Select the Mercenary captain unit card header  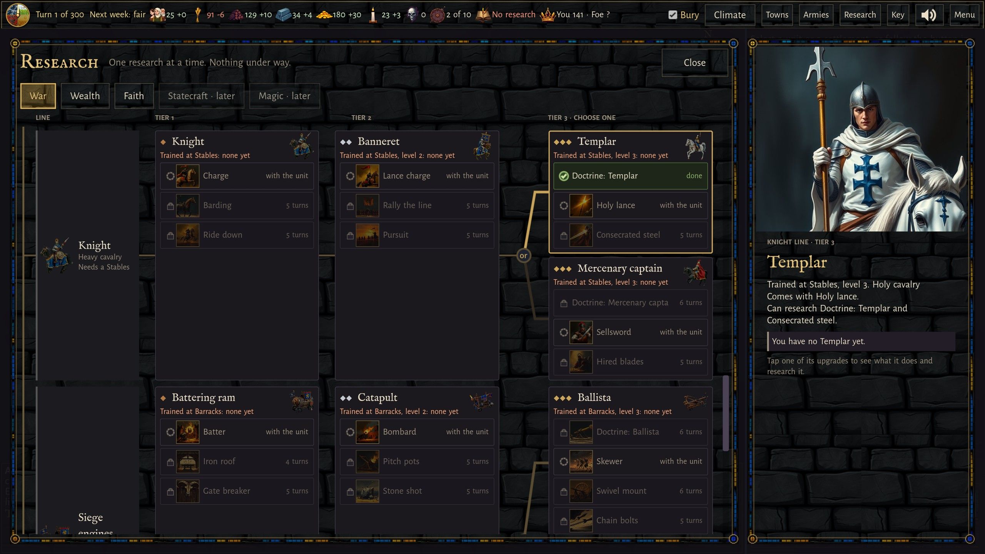pos(630,274)
